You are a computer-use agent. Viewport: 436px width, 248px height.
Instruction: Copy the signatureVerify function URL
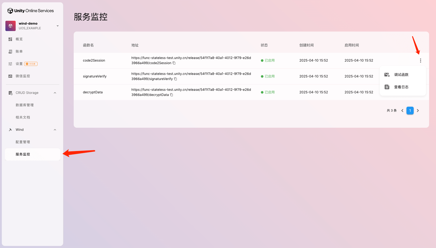[x=176, y=79]
